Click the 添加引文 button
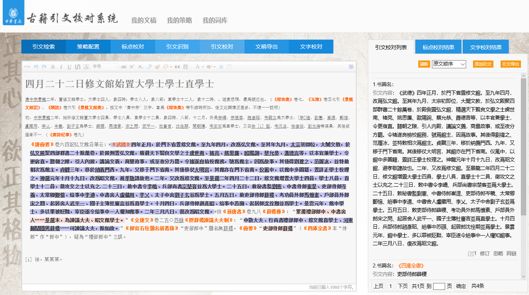The image size is (529, 295). 483,64
